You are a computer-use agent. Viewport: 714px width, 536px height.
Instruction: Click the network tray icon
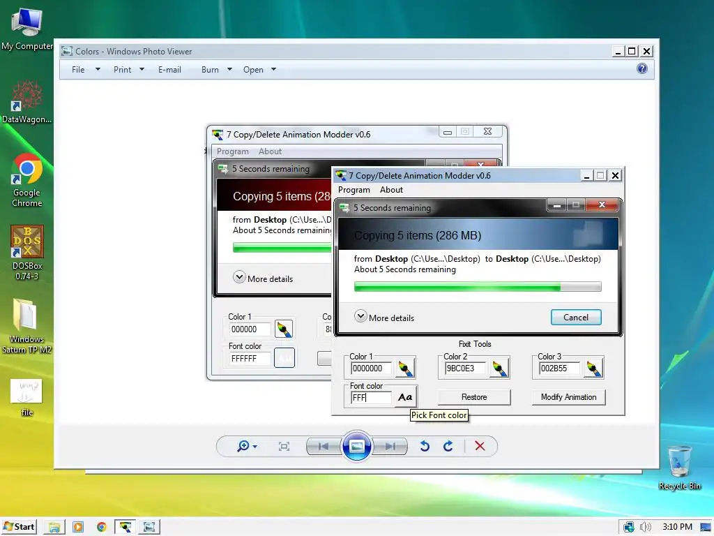pyautogui.click(x=629, y=527)
